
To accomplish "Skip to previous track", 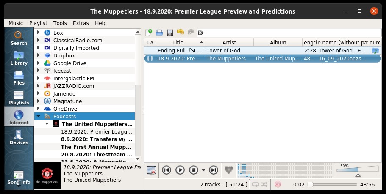I will 167,170.
